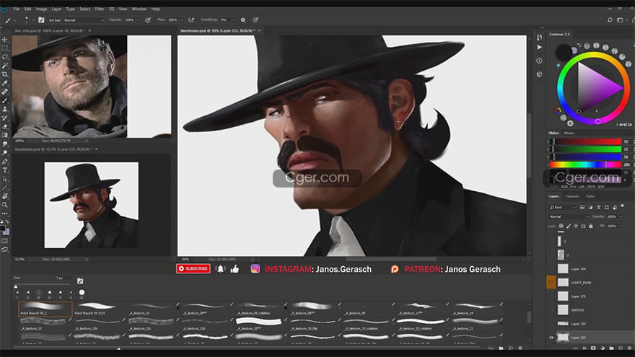The image size is (635, 357).
Task: Toggle visibility of Layer 154
Action: [551, 269]
